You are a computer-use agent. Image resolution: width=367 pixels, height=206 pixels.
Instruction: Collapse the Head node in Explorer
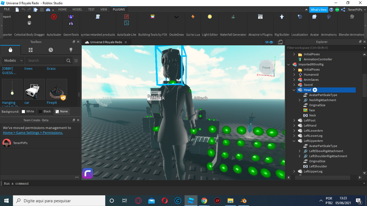click(x=294, y=90)
